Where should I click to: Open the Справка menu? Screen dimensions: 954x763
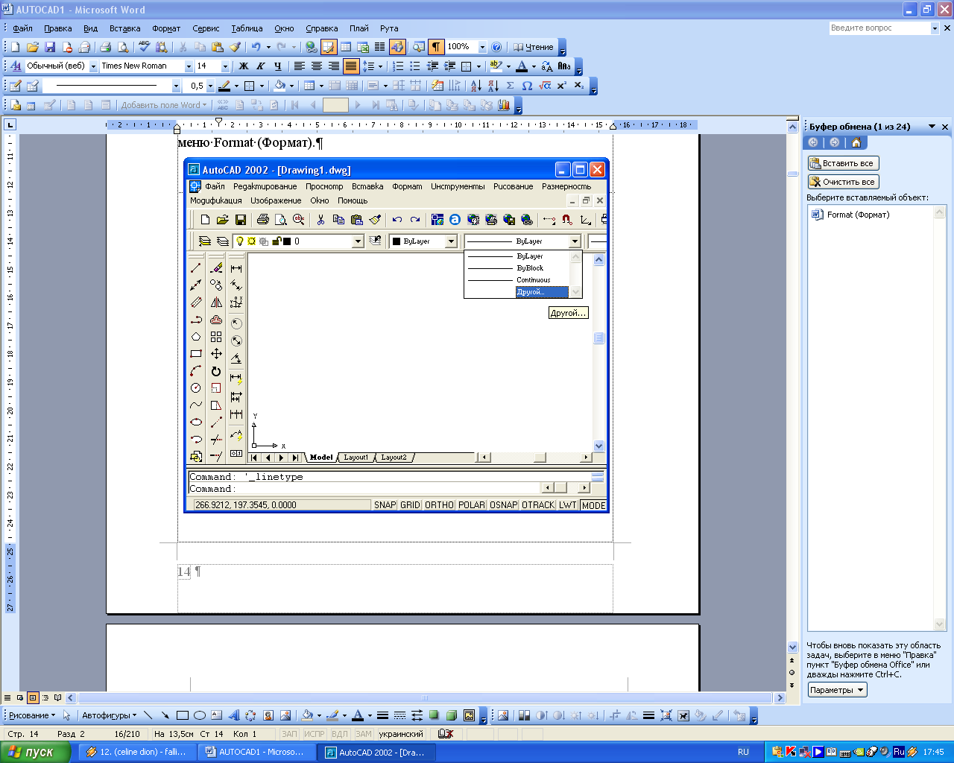[x=321, y=28]
